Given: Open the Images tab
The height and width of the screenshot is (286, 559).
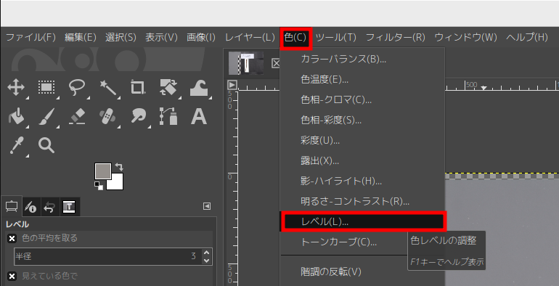Looking at the screenshot, I should 69,207.
